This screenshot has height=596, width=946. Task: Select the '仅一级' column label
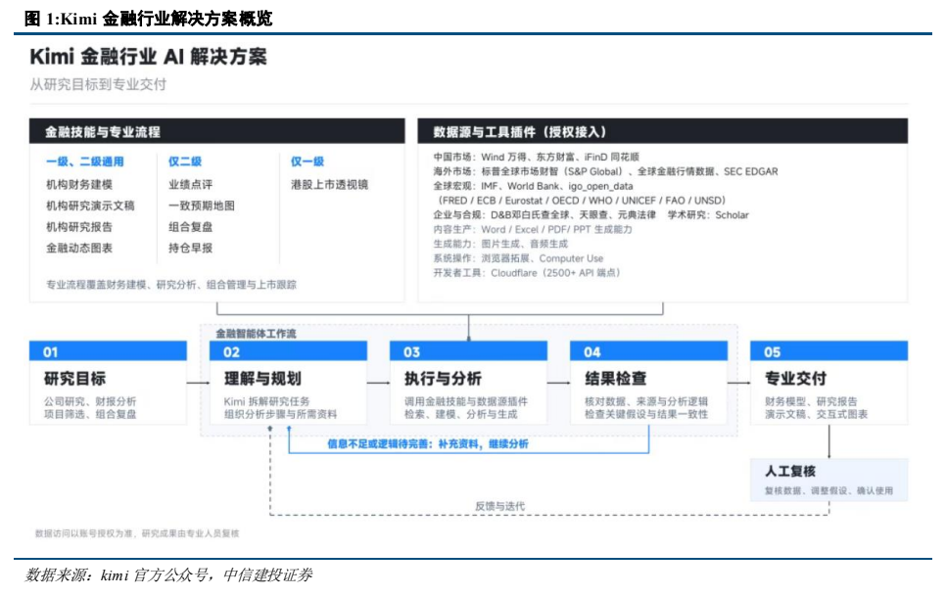[x=307, y=161]
